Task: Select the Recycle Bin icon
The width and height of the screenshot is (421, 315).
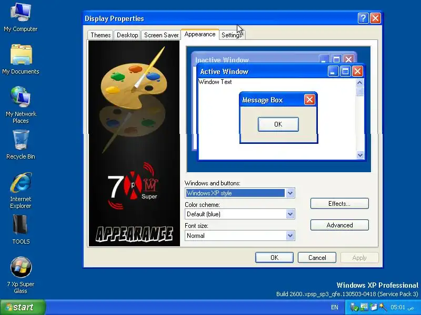Action: point(21,145)
